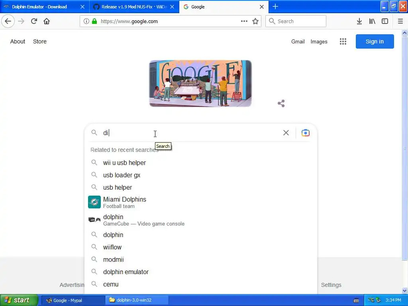Reload the current page
This screenshot has height=306, width=408.
(34, 22)
